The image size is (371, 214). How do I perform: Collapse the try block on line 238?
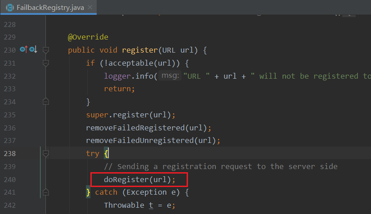click(45, 154)
